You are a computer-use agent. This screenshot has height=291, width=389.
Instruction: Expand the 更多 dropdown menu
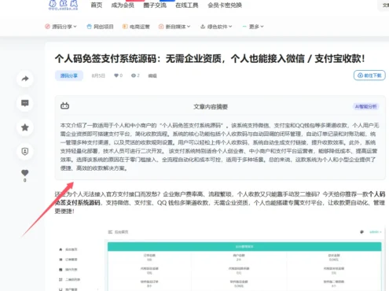click(253, 27)
